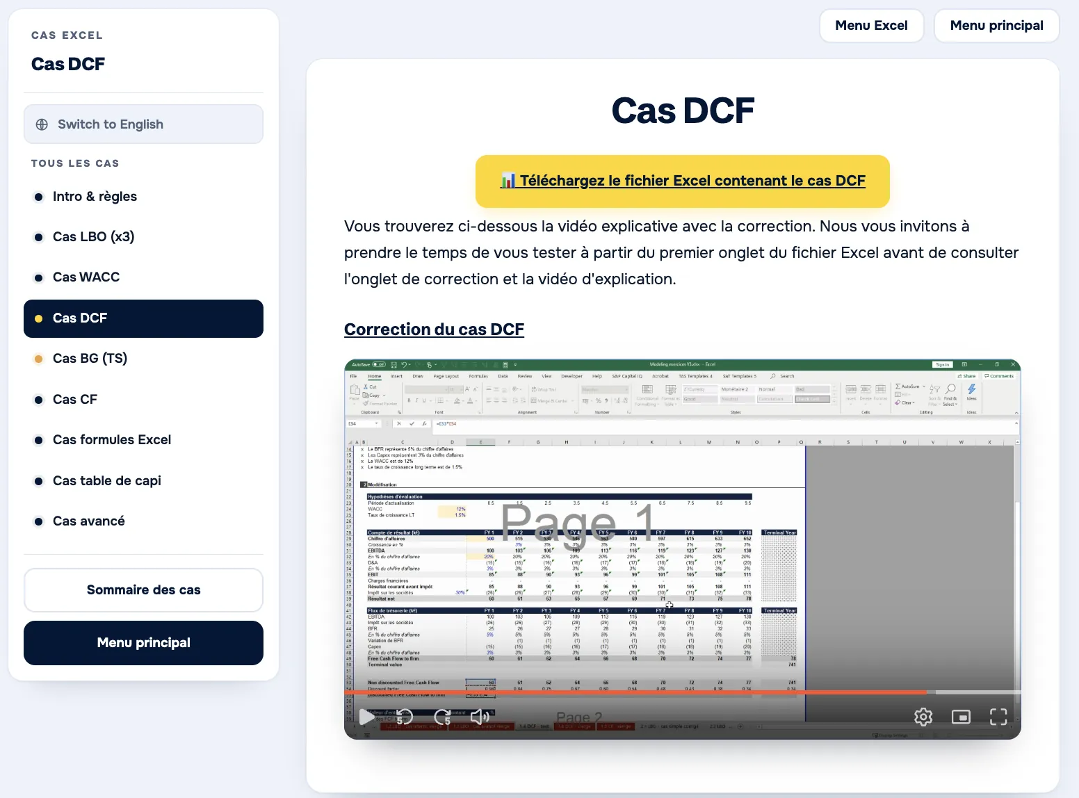Download the Excel file for cas DCF
Viewport: 1079px width, 798px height.
[683, 181]
